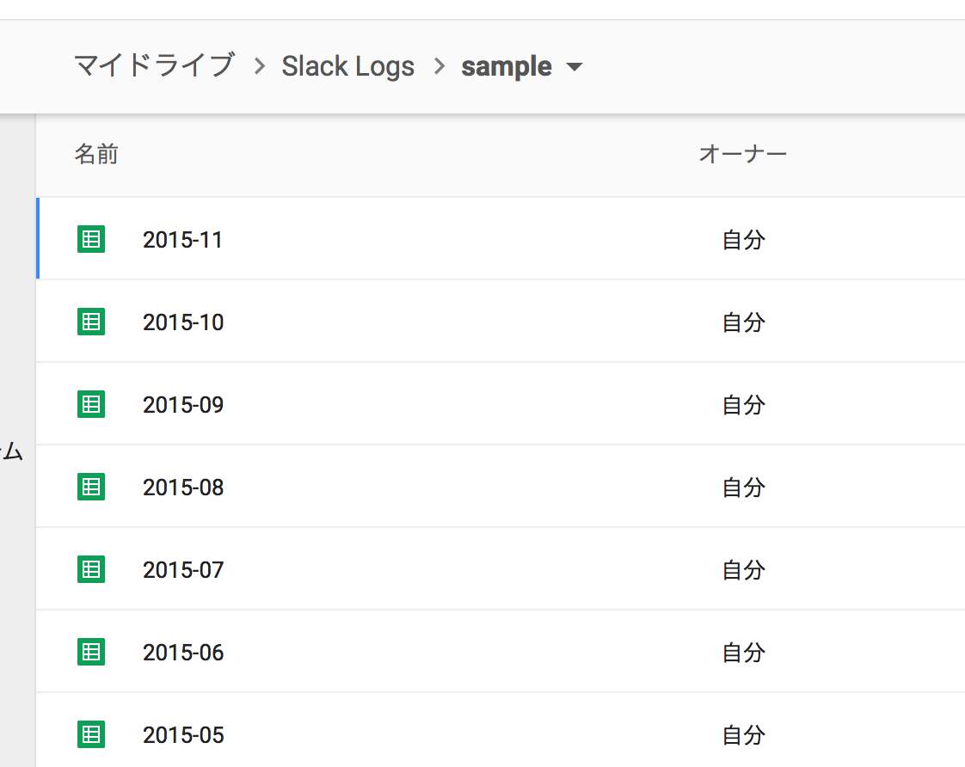
Task: Open the Slack Logs breadcrumb item
Action: tap(347, 66)
